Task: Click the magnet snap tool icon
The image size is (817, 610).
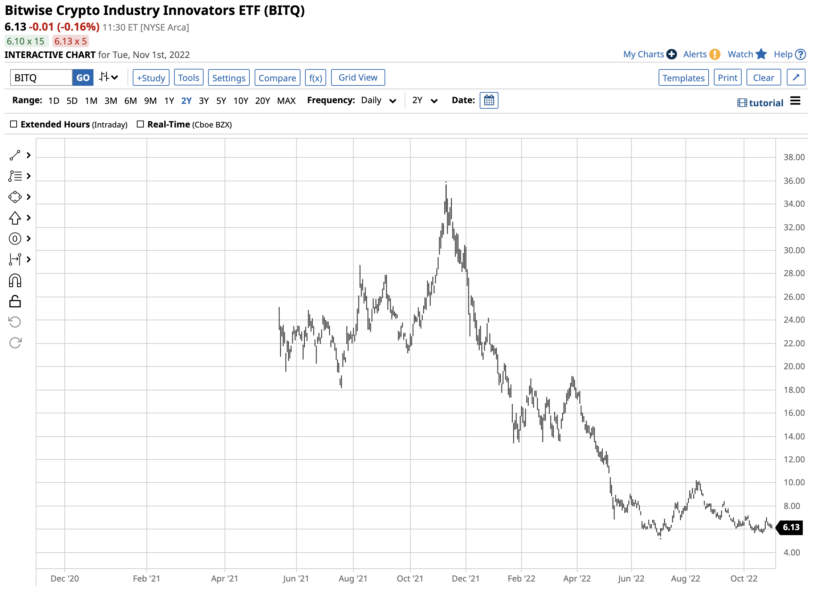Action: coord(15,281)
